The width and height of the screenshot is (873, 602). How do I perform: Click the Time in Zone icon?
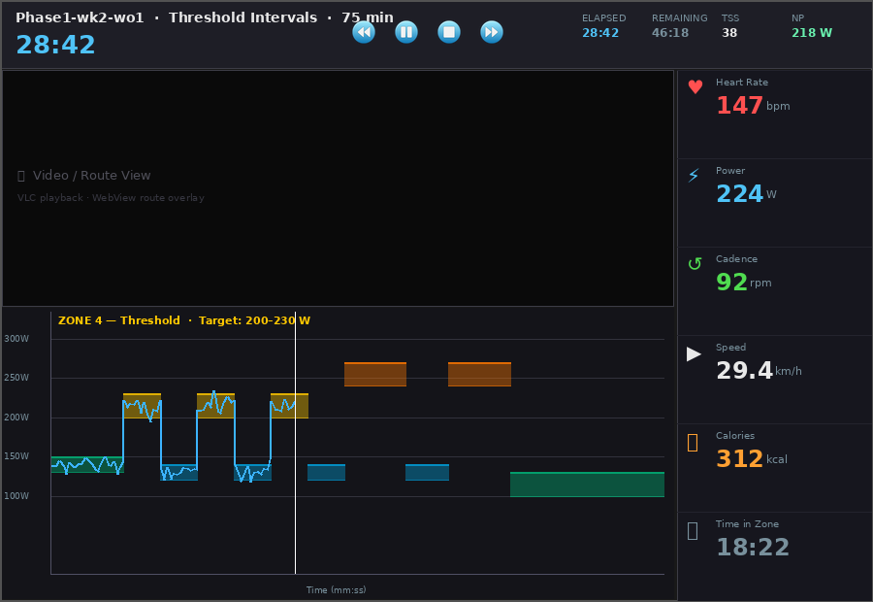pos(693,530)
